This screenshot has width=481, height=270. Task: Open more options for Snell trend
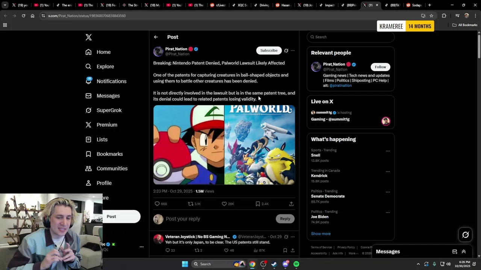(x=388, y=151)
